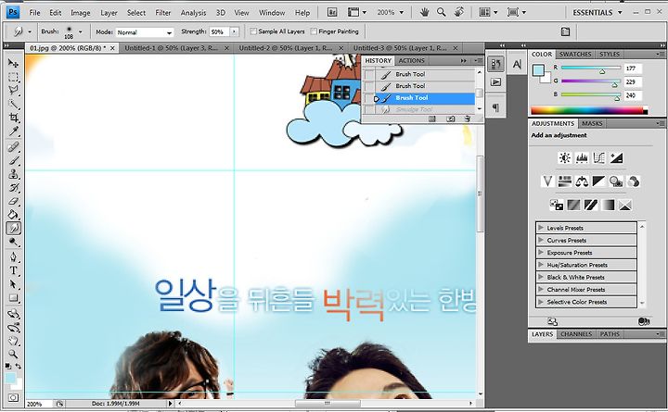The image size is (668, 412).
Task: Select the Pen tool
Action: pos(13,257)
